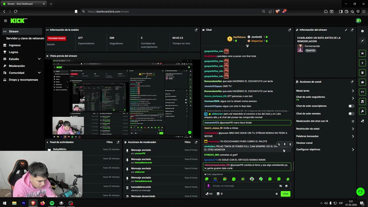Toggle Chat de solo-suscriptores switch

351,106
